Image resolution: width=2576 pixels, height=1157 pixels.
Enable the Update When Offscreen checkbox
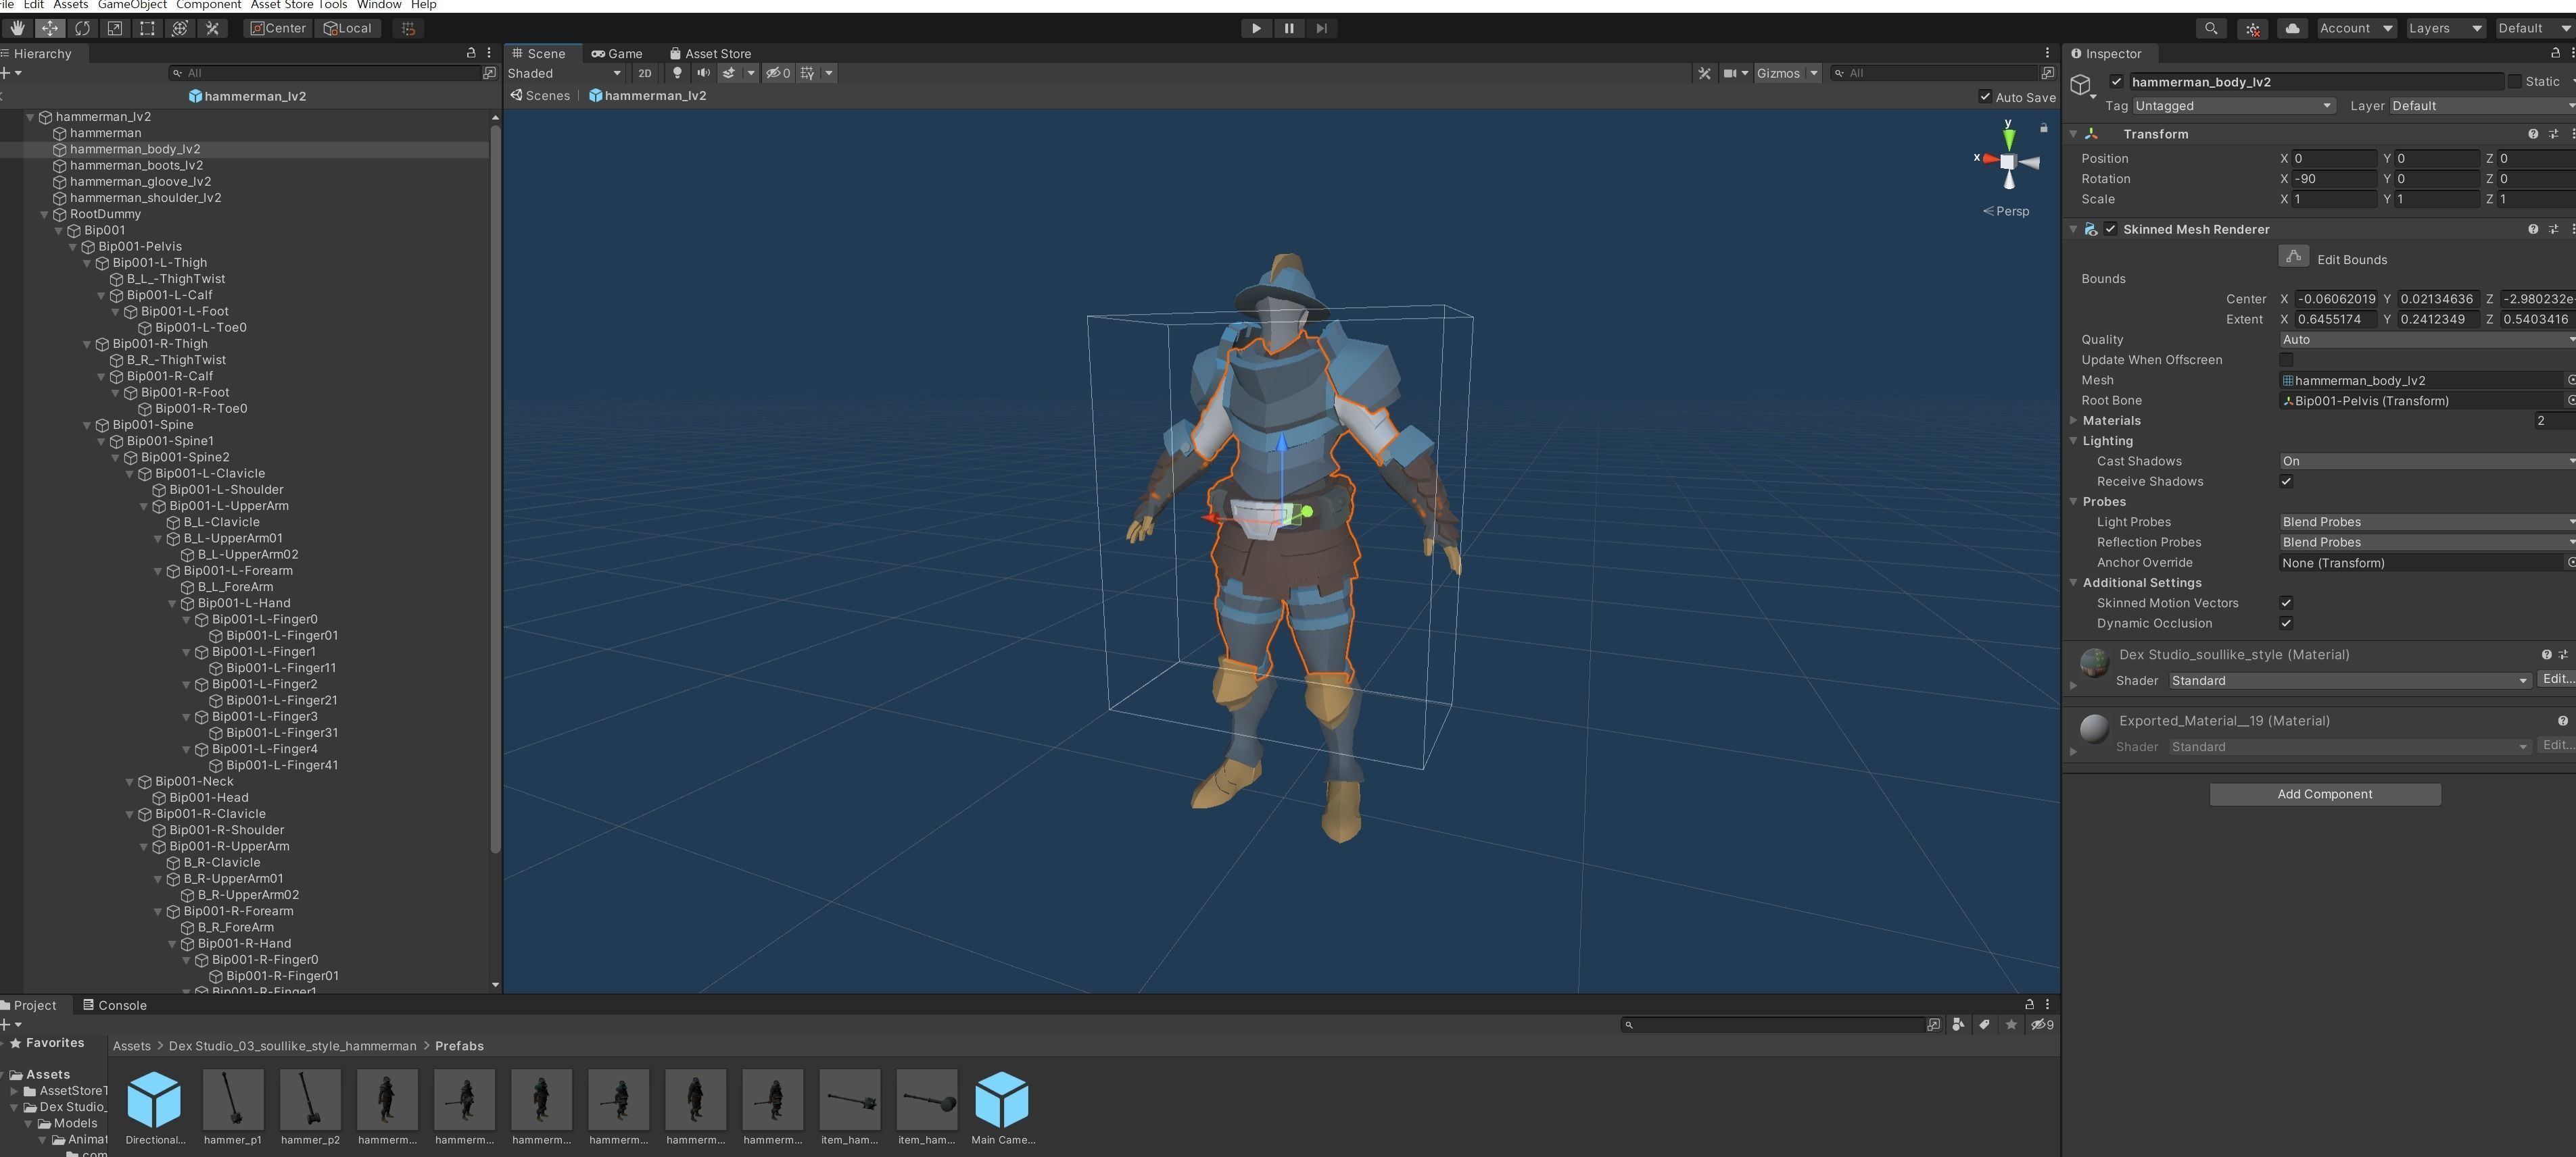point(2286,360)
